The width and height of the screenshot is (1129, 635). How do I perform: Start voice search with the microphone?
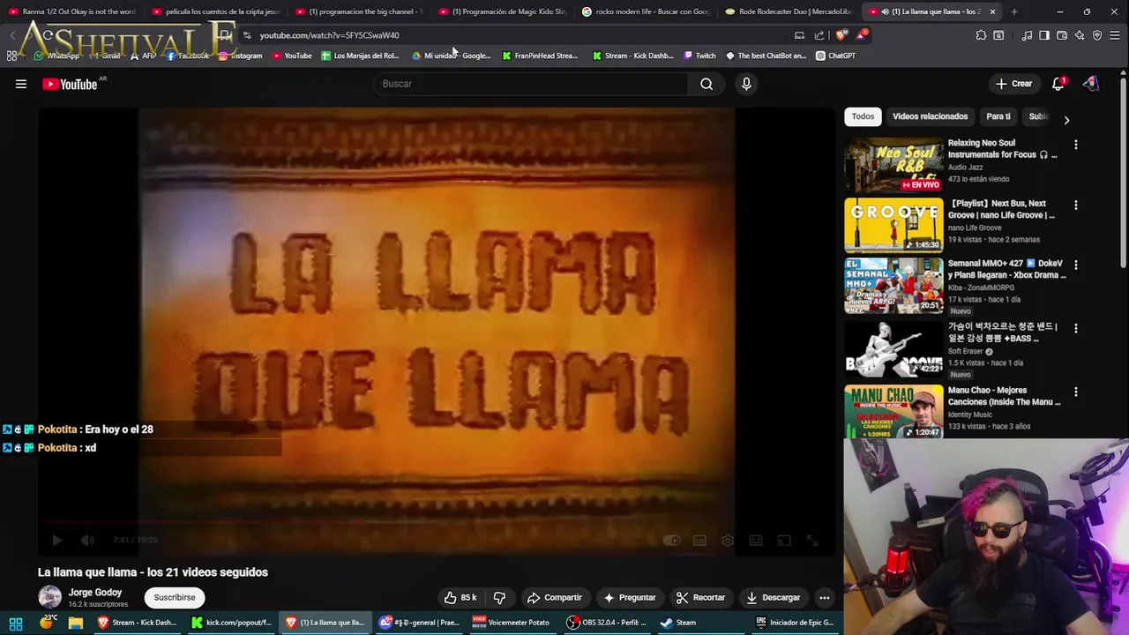coord(746,84)
